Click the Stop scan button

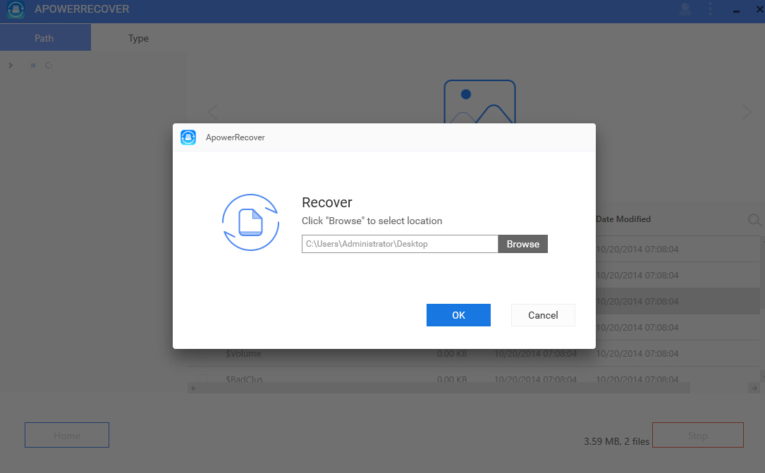[698, 435]
